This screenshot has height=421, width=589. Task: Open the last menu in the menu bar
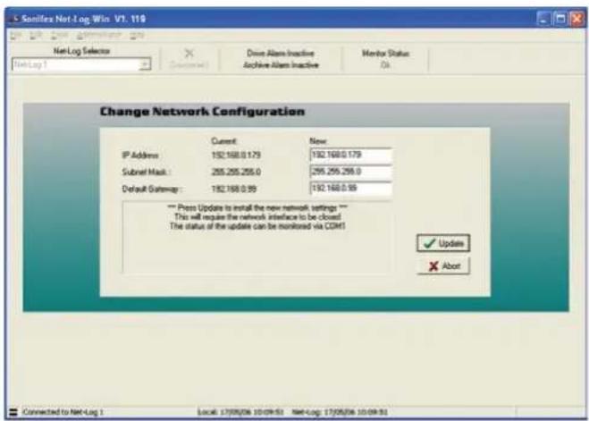coord(137,35)
